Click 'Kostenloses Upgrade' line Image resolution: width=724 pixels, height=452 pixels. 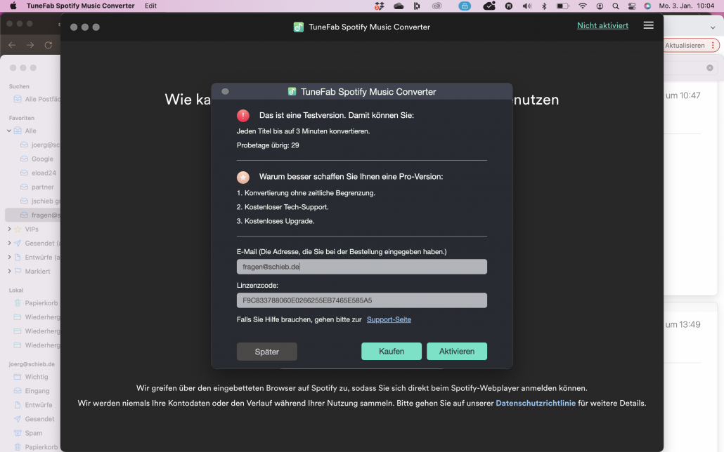pos(276,221)
